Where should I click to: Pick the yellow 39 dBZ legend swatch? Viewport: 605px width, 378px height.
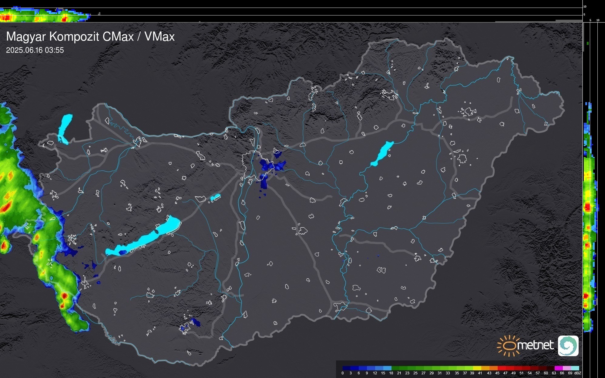coord(476,368)
